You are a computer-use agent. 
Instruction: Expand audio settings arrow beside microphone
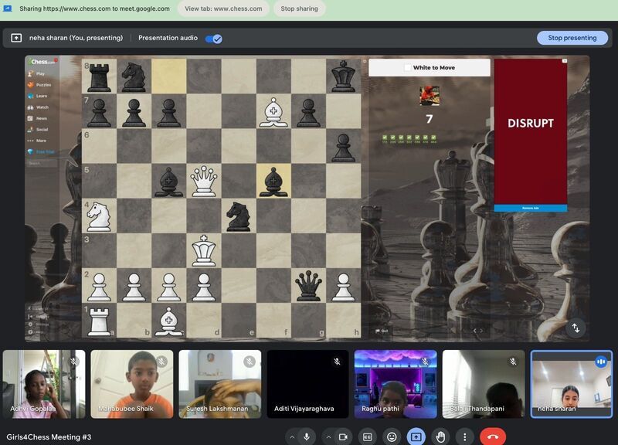pyautogui.click(x=291, y=437)
